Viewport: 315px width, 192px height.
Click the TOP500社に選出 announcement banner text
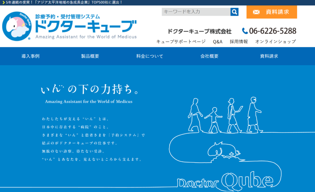(x=64, y=2)
